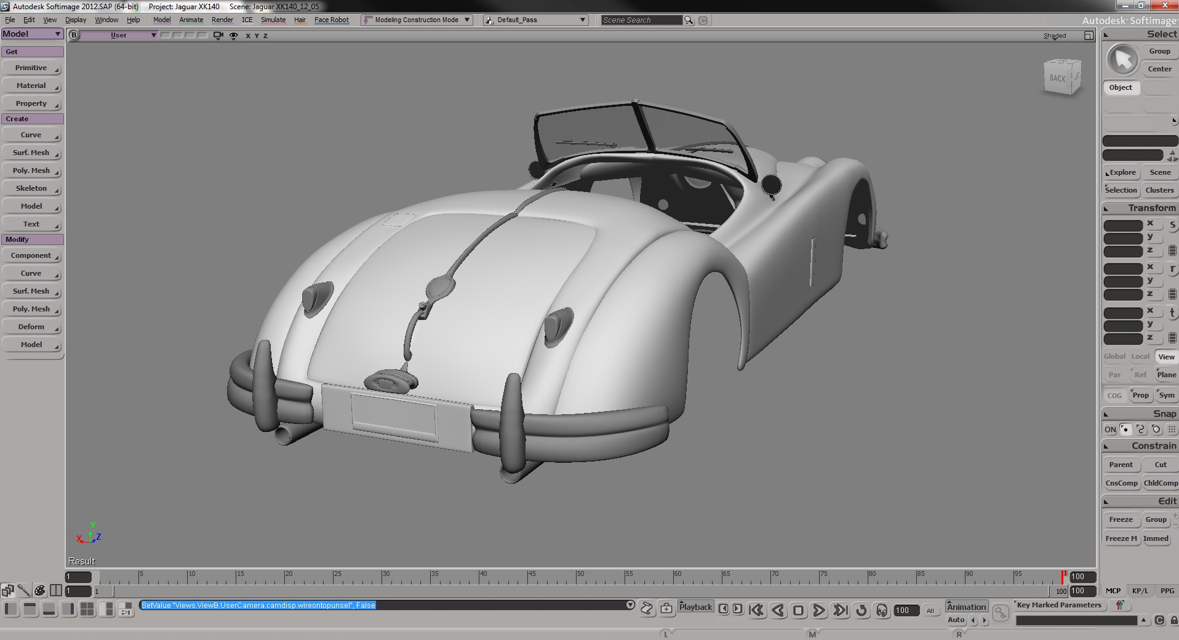Open the Render menu
This screenshot has height=640, width=1179.
[222, 20]
